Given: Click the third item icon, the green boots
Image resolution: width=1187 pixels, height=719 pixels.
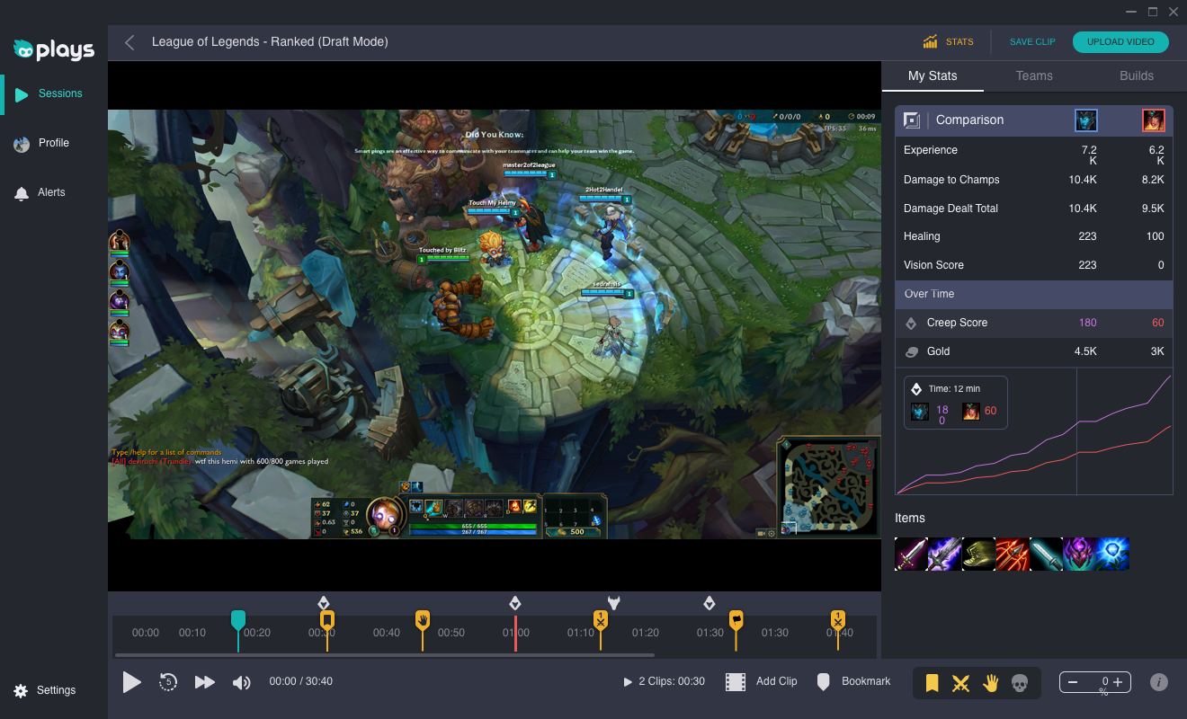Looking at the screenshot, I should coord(978,554).
